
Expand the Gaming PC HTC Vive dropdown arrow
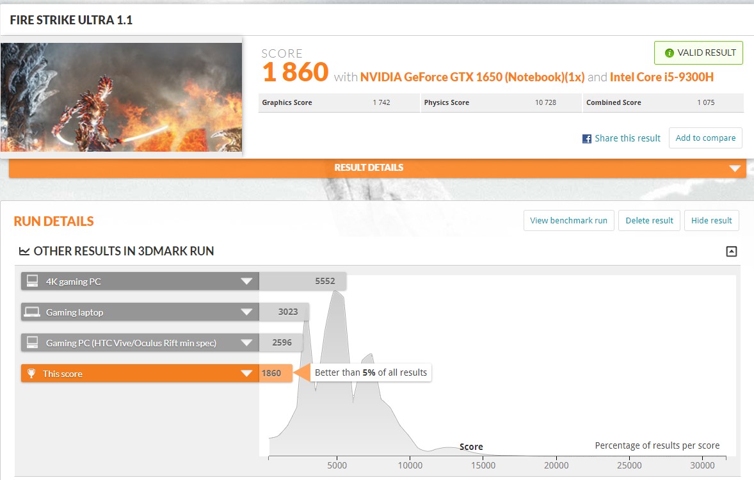246,343
